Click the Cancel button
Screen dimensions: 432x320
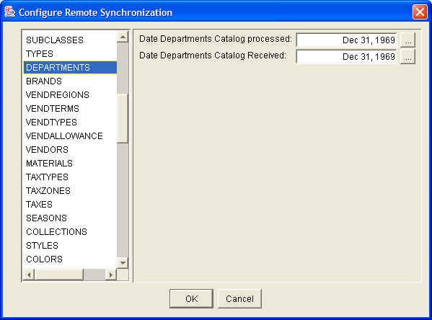coord(239,299)
